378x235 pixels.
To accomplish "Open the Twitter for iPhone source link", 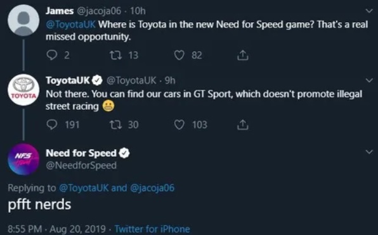I will point(152,229).
